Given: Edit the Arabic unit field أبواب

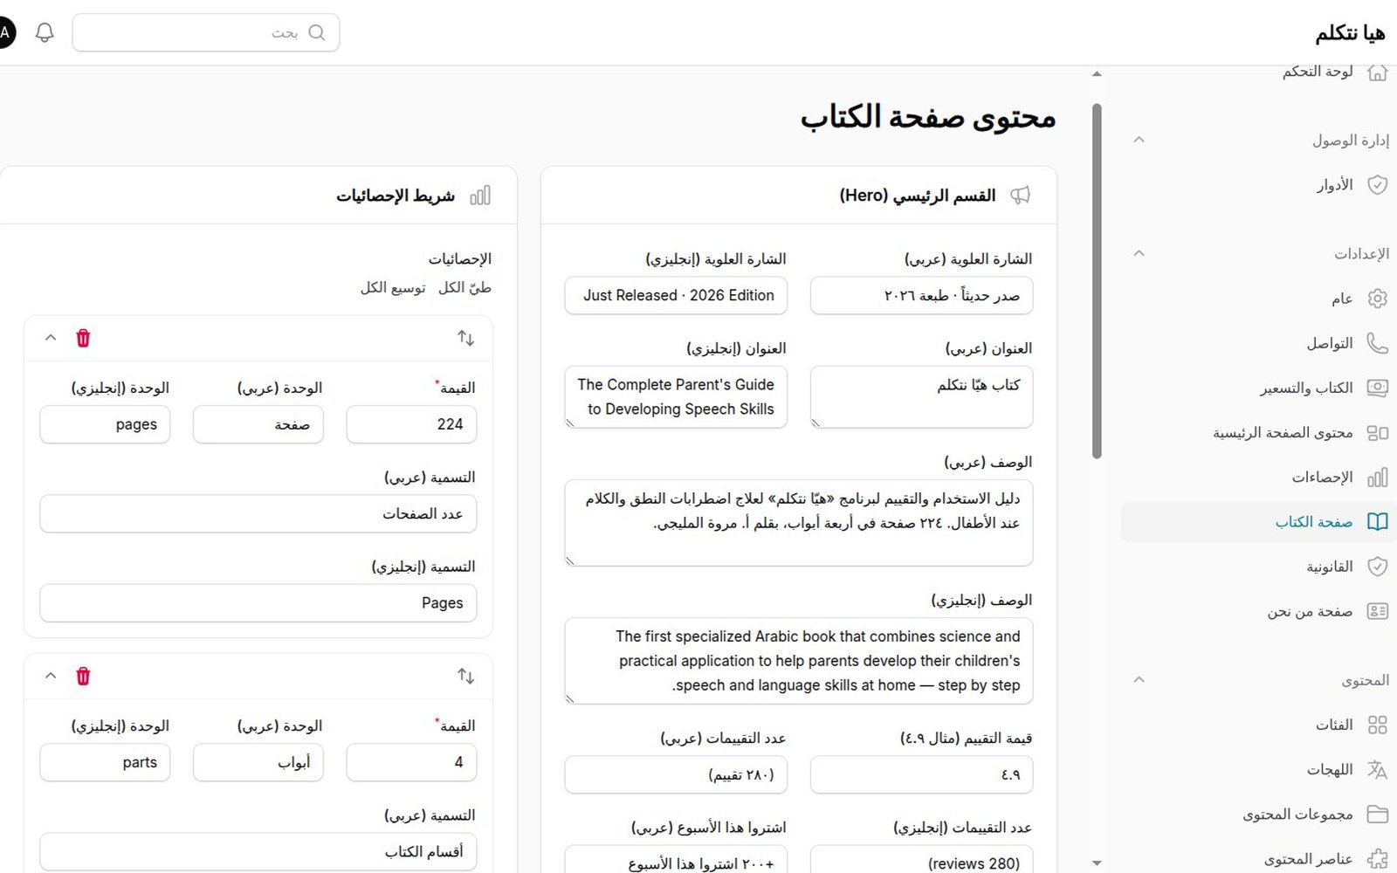Looking at the screenshot, I should (x=258, y=762).
